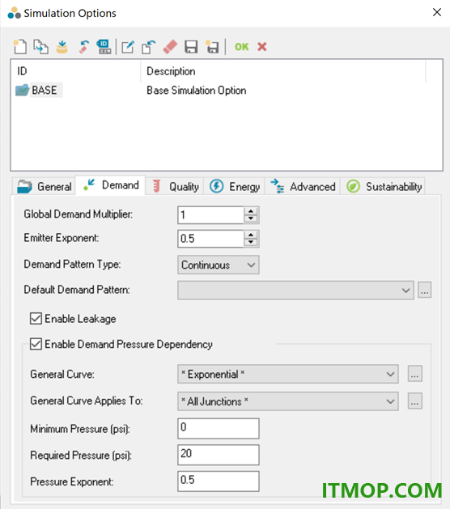Open Demand Pattern Type dropdown
This screenshot has height=509, width=450.
coord(219,265)
